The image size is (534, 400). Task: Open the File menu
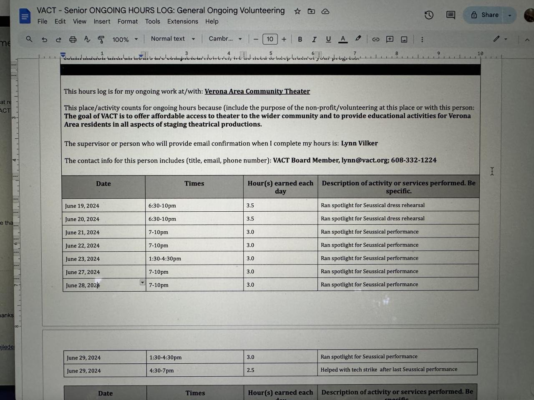(43, 21)
